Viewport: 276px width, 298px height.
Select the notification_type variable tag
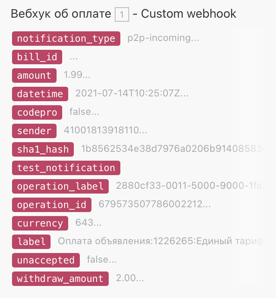pyautogui.click(x=66, y=39)
